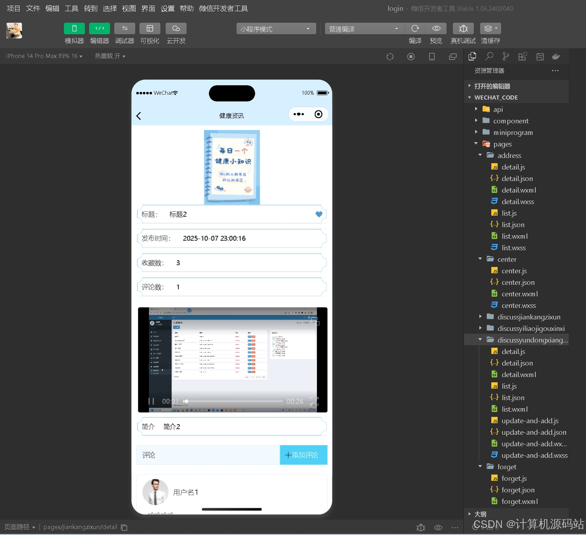Open the source control branch icon
Screen dimensions: 586x535
506,56
